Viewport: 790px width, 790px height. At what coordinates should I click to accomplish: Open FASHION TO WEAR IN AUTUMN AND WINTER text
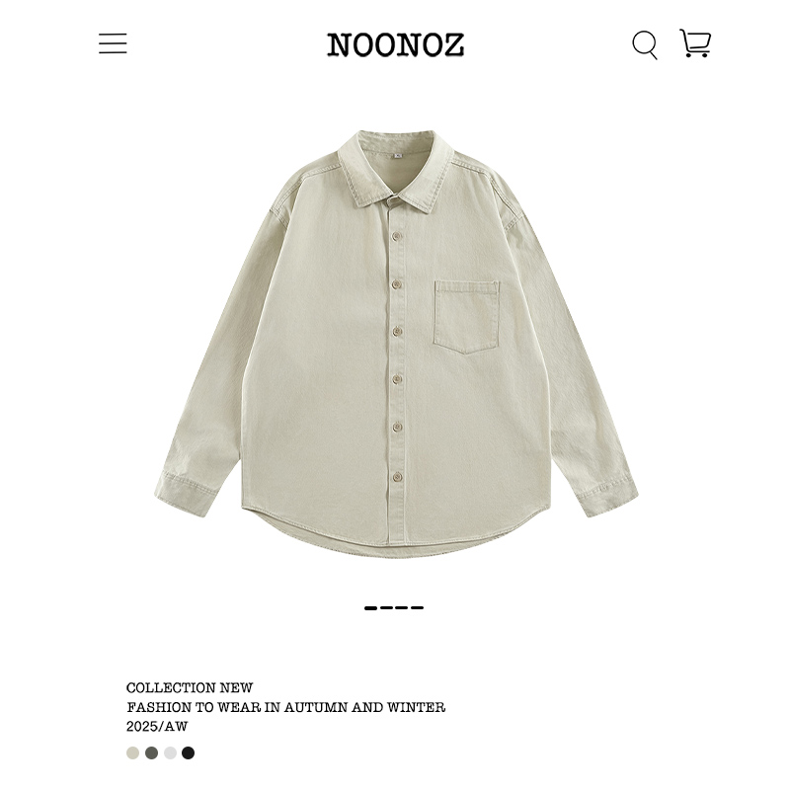(285, 707)
